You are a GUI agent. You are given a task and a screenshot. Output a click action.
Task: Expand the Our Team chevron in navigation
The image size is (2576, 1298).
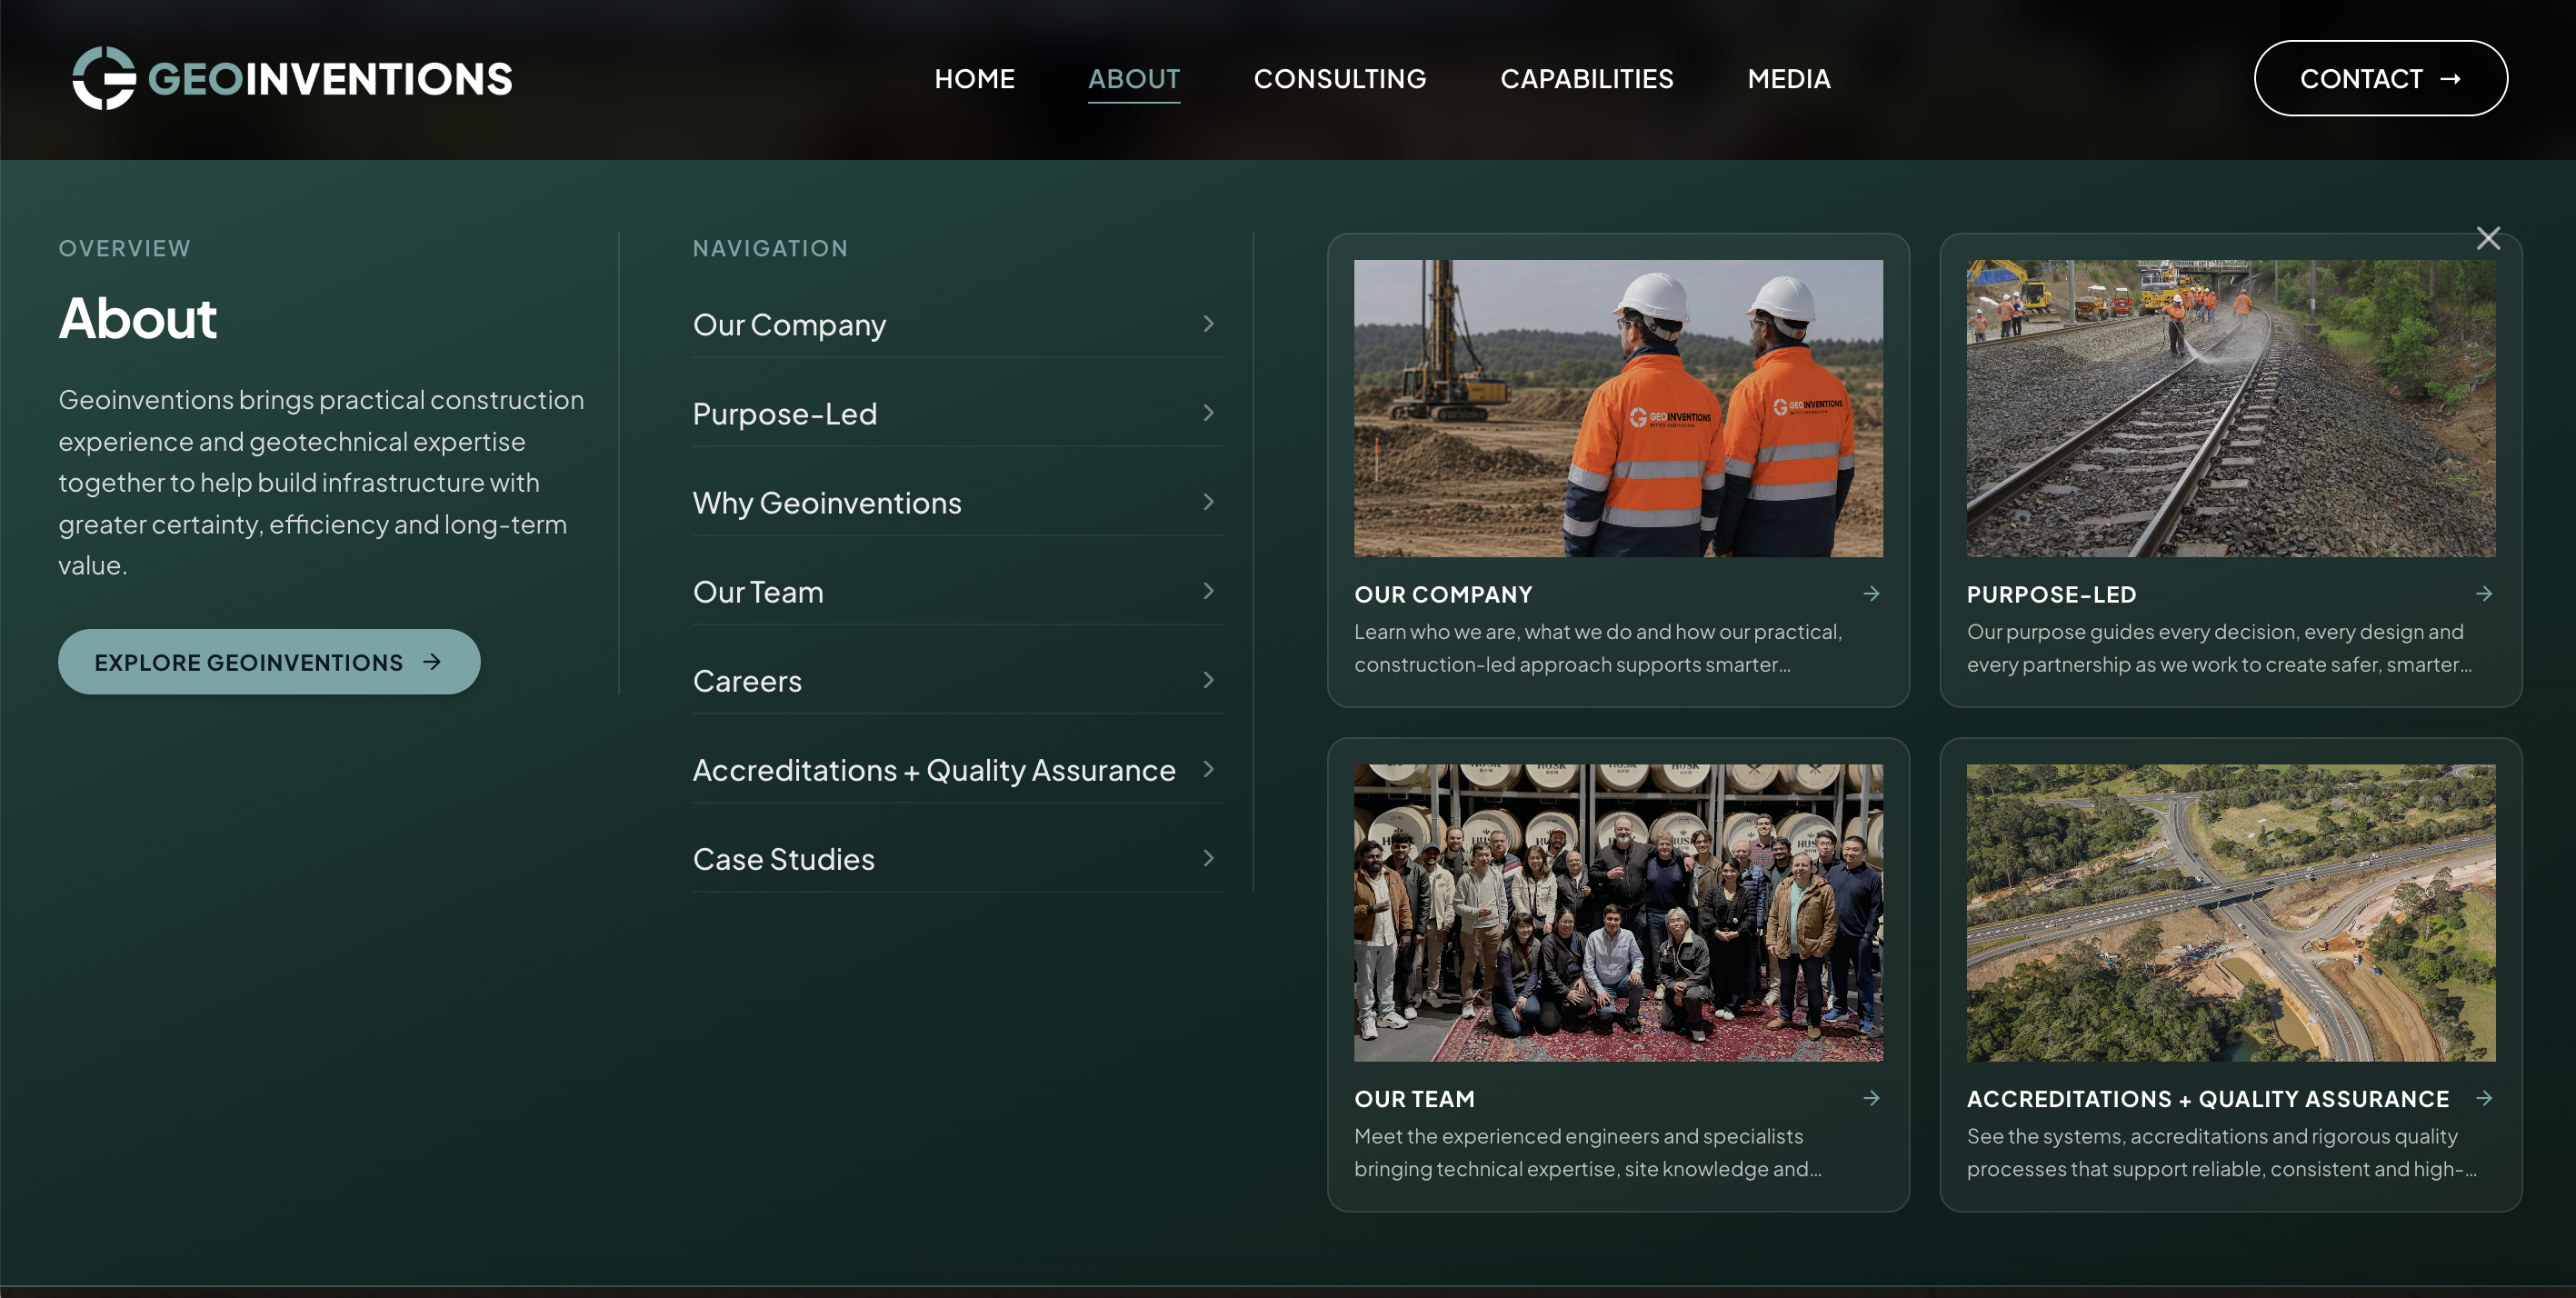point(1208,591)
